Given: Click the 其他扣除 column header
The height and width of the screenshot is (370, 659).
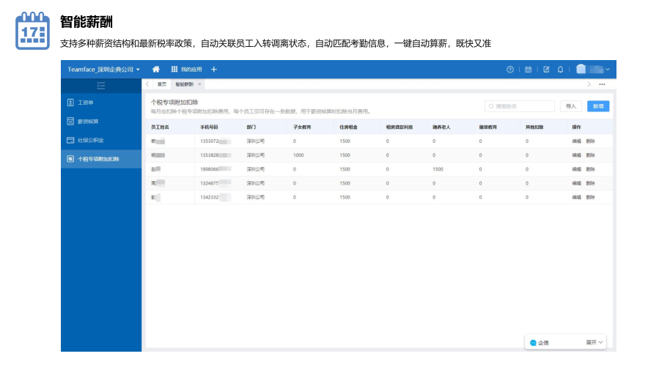Looking at the screenshot, I should click(534, 127).
